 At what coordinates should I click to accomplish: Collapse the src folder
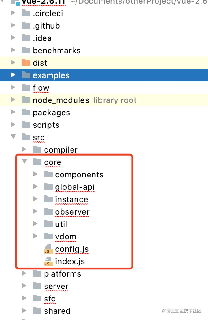point(13,137)
